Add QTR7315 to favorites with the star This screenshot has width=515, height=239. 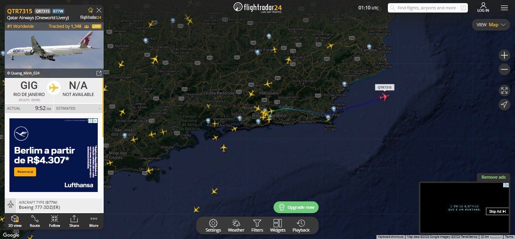click(91, 10)
